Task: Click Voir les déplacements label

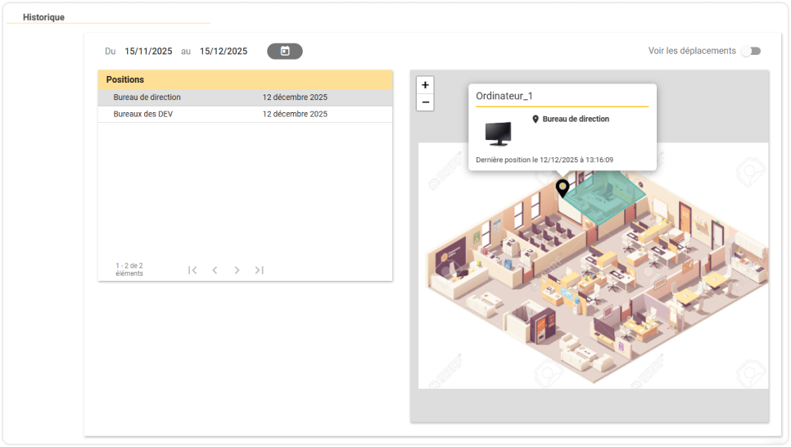Action: 692,51
